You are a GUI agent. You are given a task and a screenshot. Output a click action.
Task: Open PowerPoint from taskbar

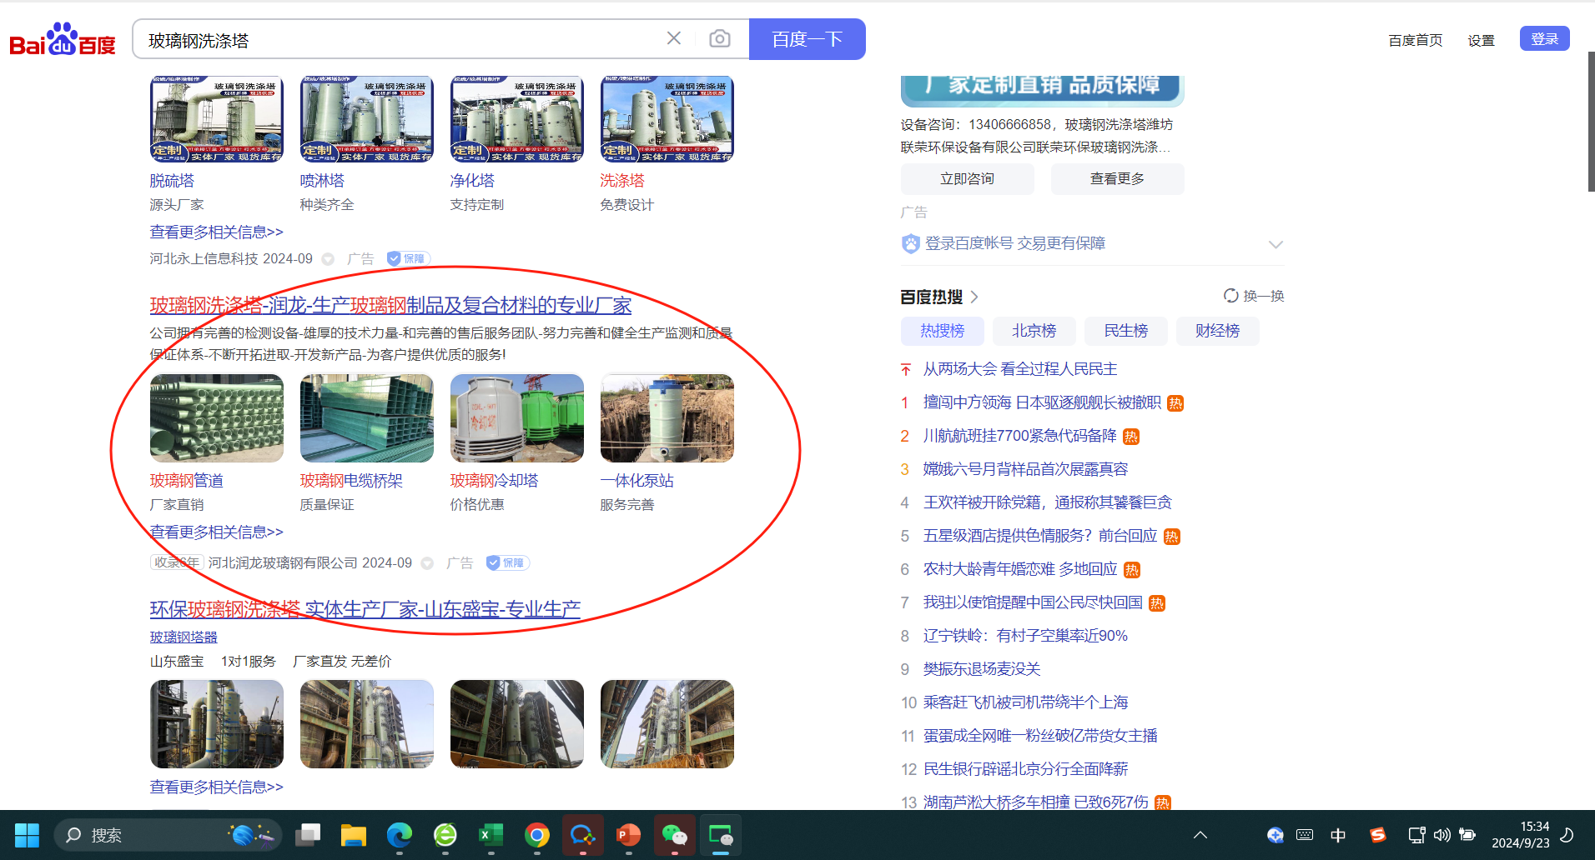[x=628, y=835]
